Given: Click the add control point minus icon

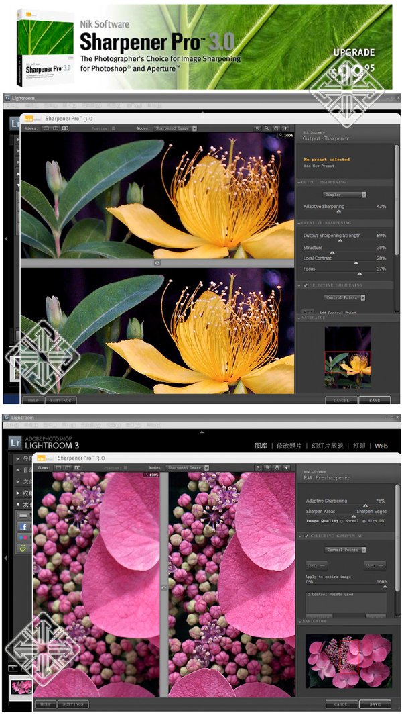Looking at the screenshot, I should coord(317,565).
